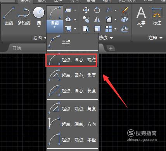Switch to the 开始 drawing tab
The width and height of the screenshot is (166, 151).
17,48
